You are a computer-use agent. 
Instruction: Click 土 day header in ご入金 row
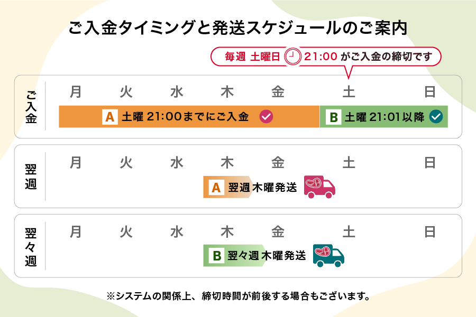pos(349,92)
